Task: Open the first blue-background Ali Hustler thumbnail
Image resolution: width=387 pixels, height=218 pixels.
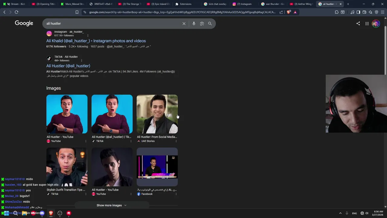Action: [67, 114]
